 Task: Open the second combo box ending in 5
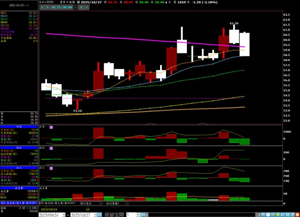pos(117,203)
